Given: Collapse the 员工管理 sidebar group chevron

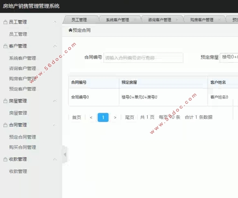Looking at the screenshot, I should [x=55, y=22].
